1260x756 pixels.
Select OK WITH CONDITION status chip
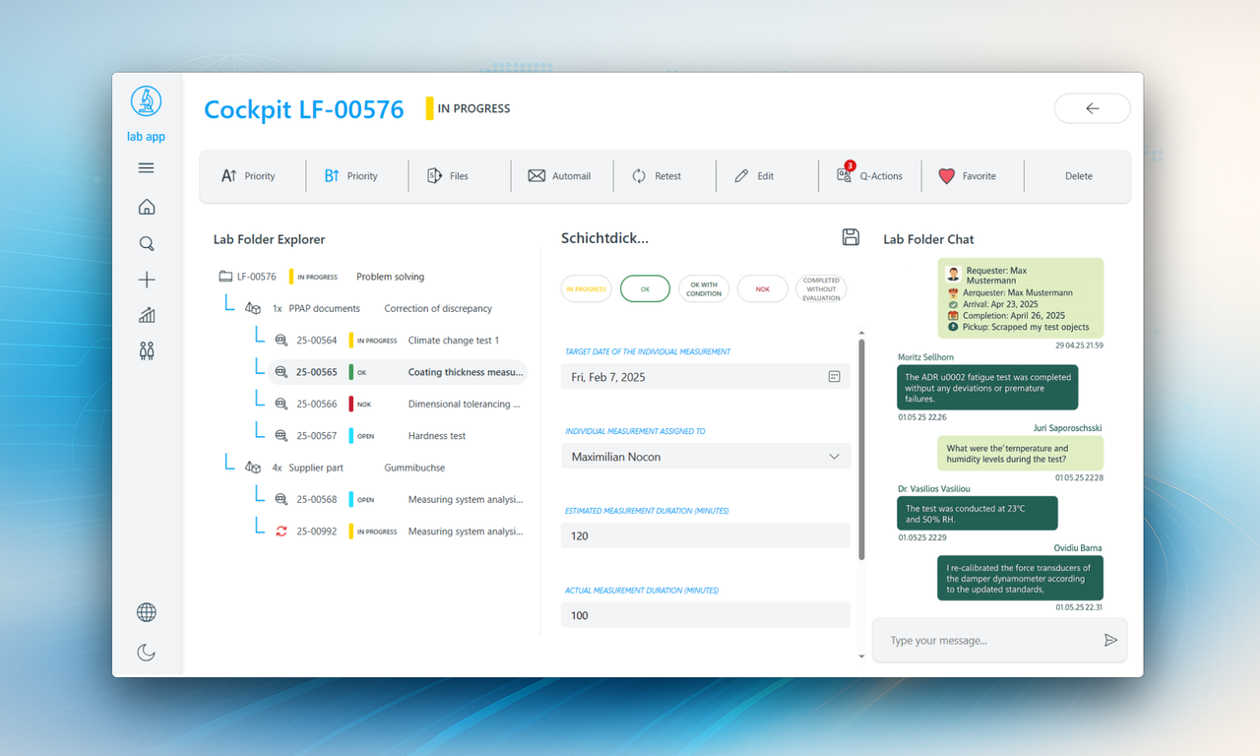click(x=704, y=288)
